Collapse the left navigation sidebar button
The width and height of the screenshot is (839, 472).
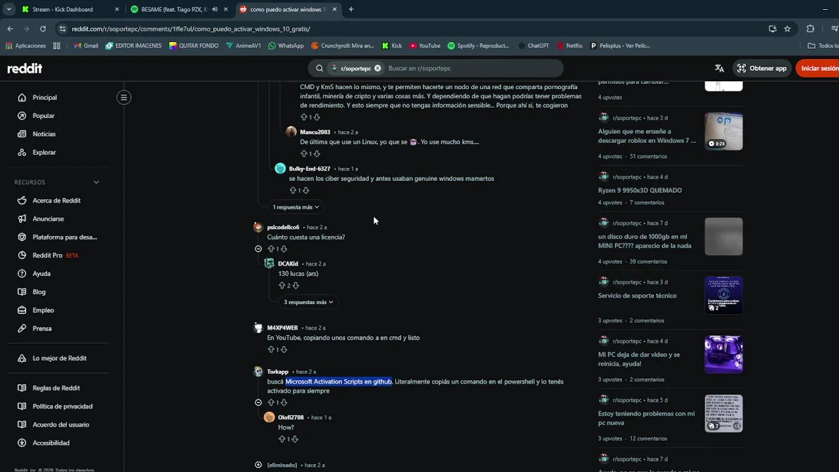coord(123,98)
